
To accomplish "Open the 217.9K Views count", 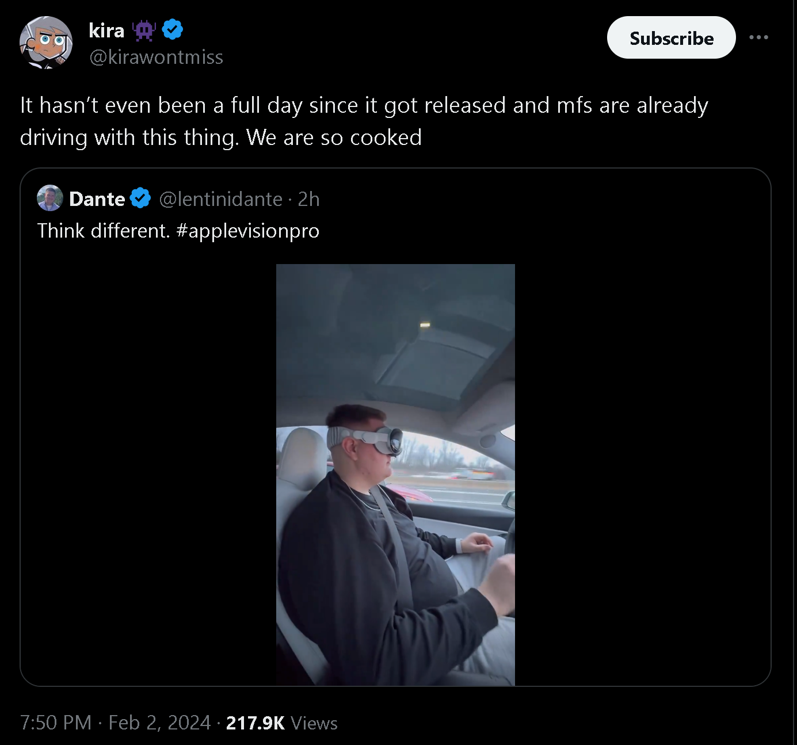I will pos(281,723).
